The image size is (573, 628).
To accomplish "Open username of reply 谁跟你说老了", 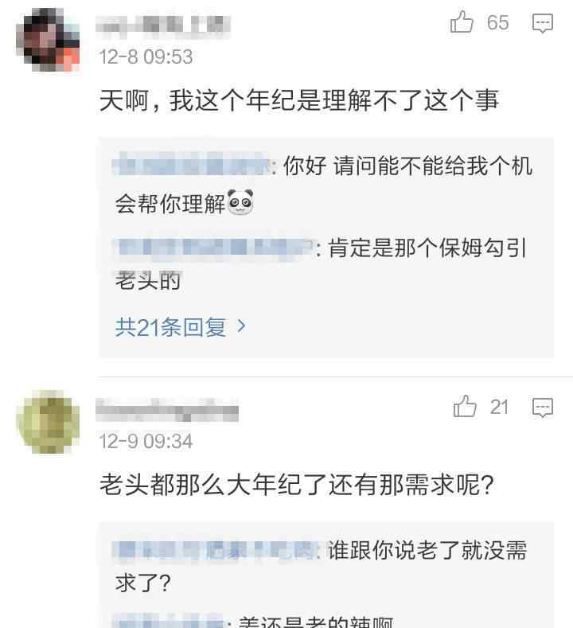I will 216,549.
